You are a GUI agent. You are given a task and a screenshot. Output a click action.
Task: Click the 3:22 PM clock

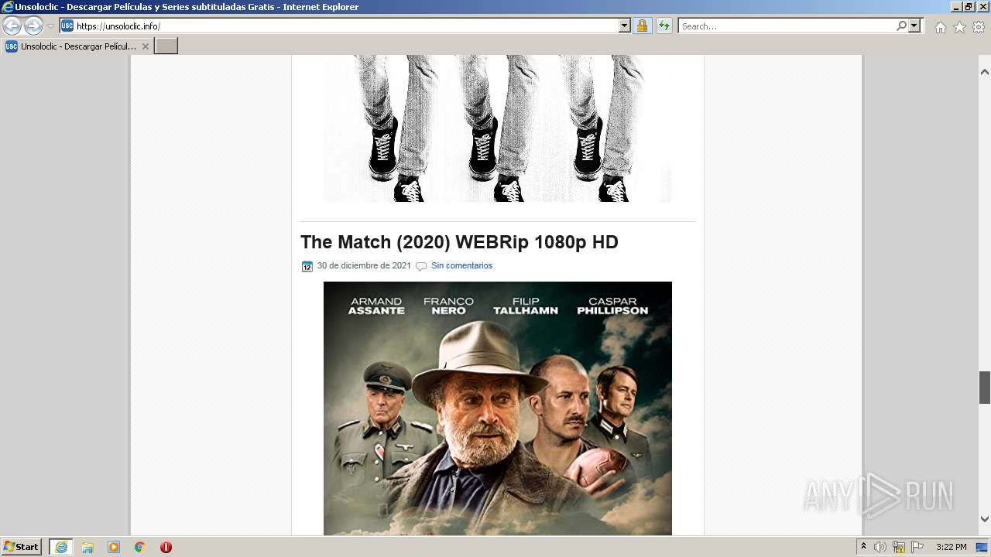click(x=952, y=547)
